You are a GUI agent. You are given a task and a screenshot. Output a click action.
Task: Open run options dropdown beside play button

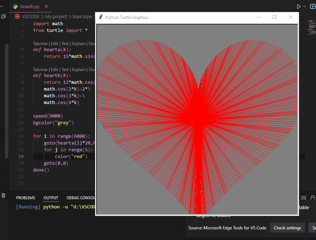pyautogui.click(x=305, y=7)
